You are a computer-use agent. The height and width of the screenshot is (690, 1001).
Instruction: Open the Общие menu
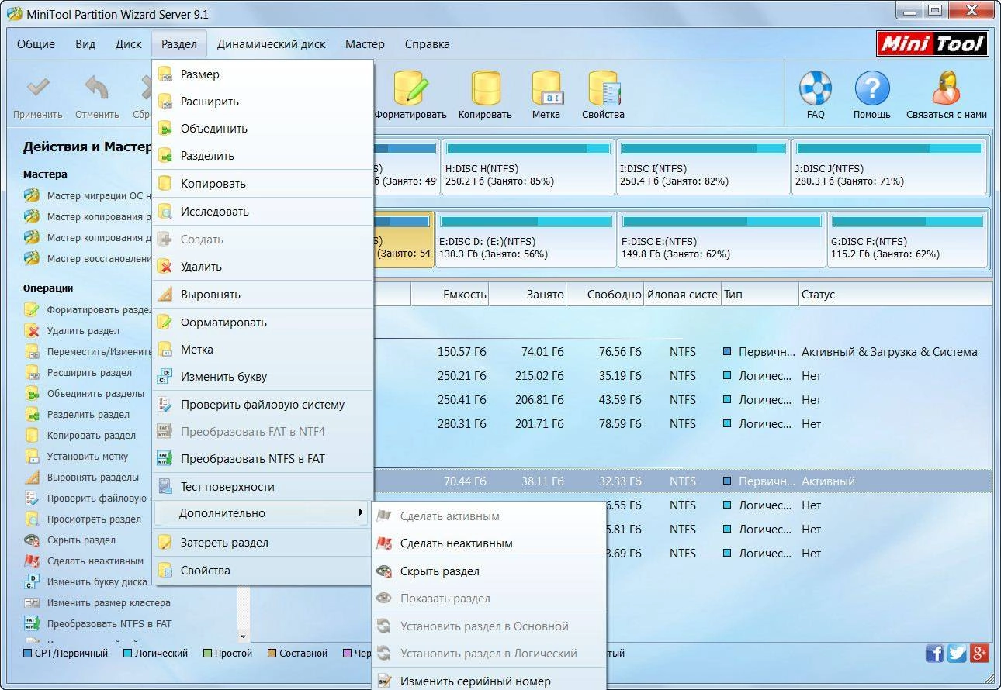[36, 44]
